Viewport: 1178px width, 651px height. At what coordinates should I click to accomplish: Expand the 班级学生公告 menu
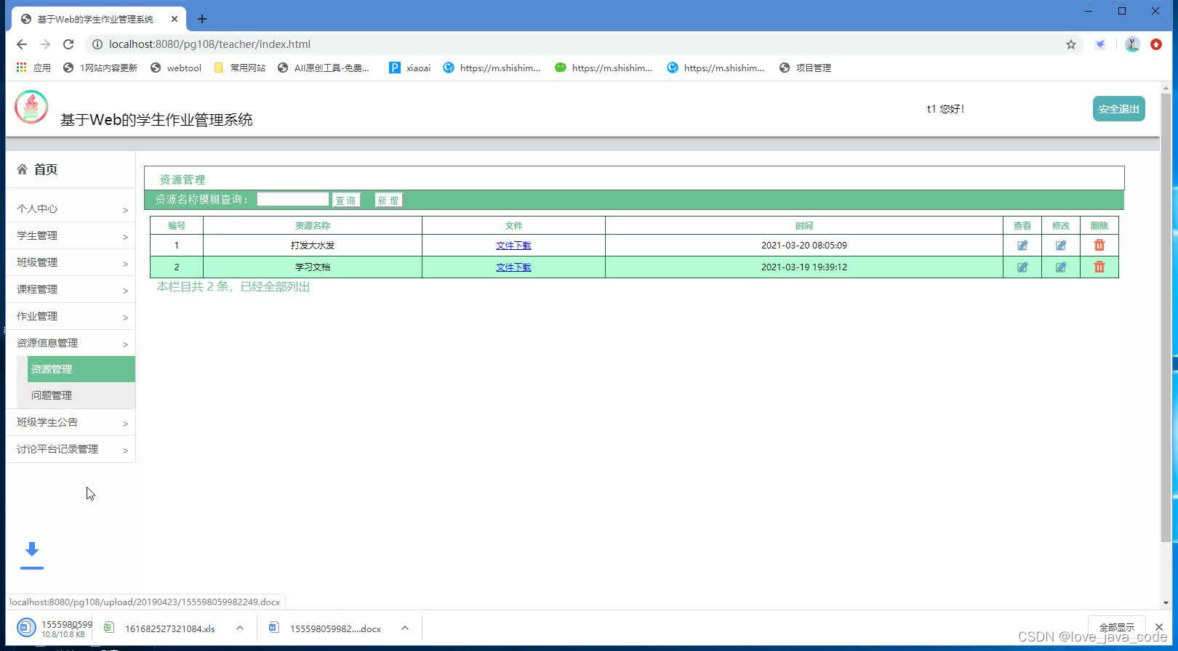(71, 423)
